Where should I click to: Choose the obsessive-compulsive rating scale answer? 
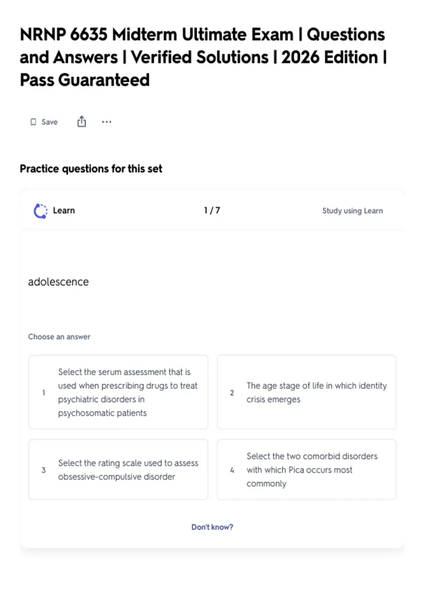118,469
